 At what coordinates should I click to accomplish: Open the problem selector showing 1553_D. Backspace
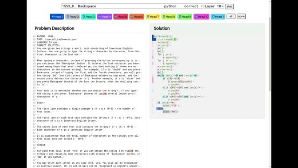(132, 6)
